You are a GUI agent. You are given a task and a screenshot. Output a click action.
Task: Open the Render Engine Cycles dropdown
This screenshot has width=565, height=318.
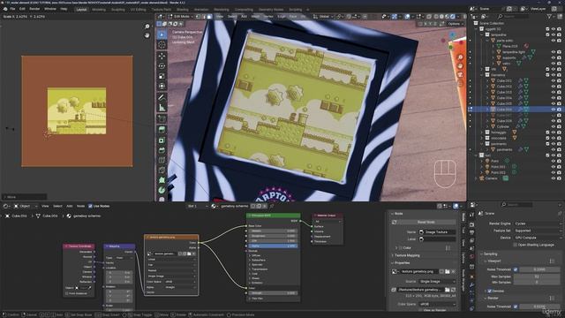coord(538,223)
